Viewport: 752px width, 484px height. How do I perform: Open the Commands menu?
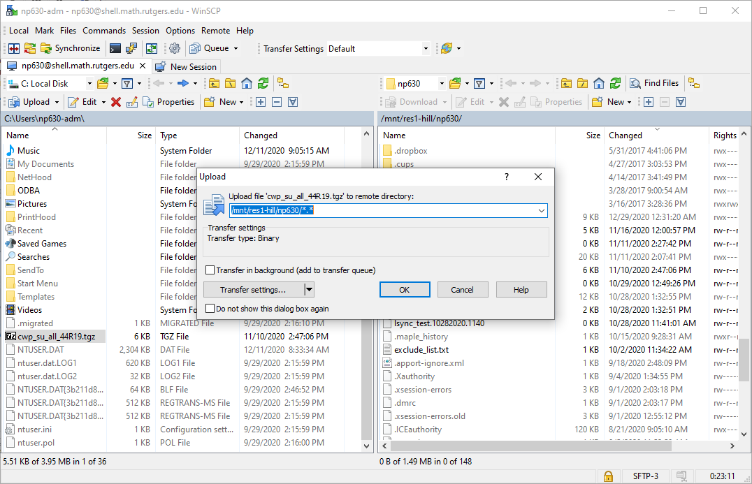104,31
